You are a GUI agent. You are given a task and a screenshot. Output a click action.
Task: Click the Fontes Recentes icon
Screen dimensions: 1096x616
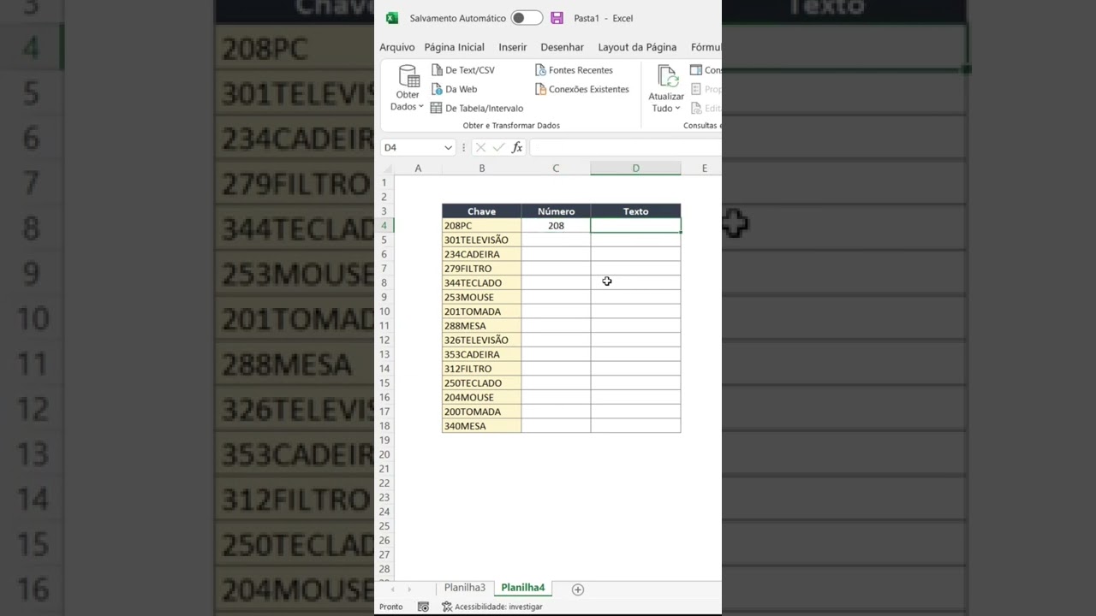[540, 70]
